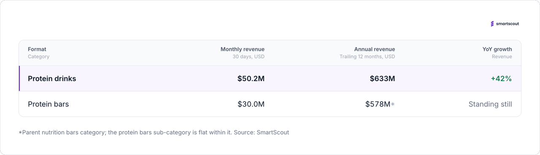Click the '30 days, USD' subheader

248,57
